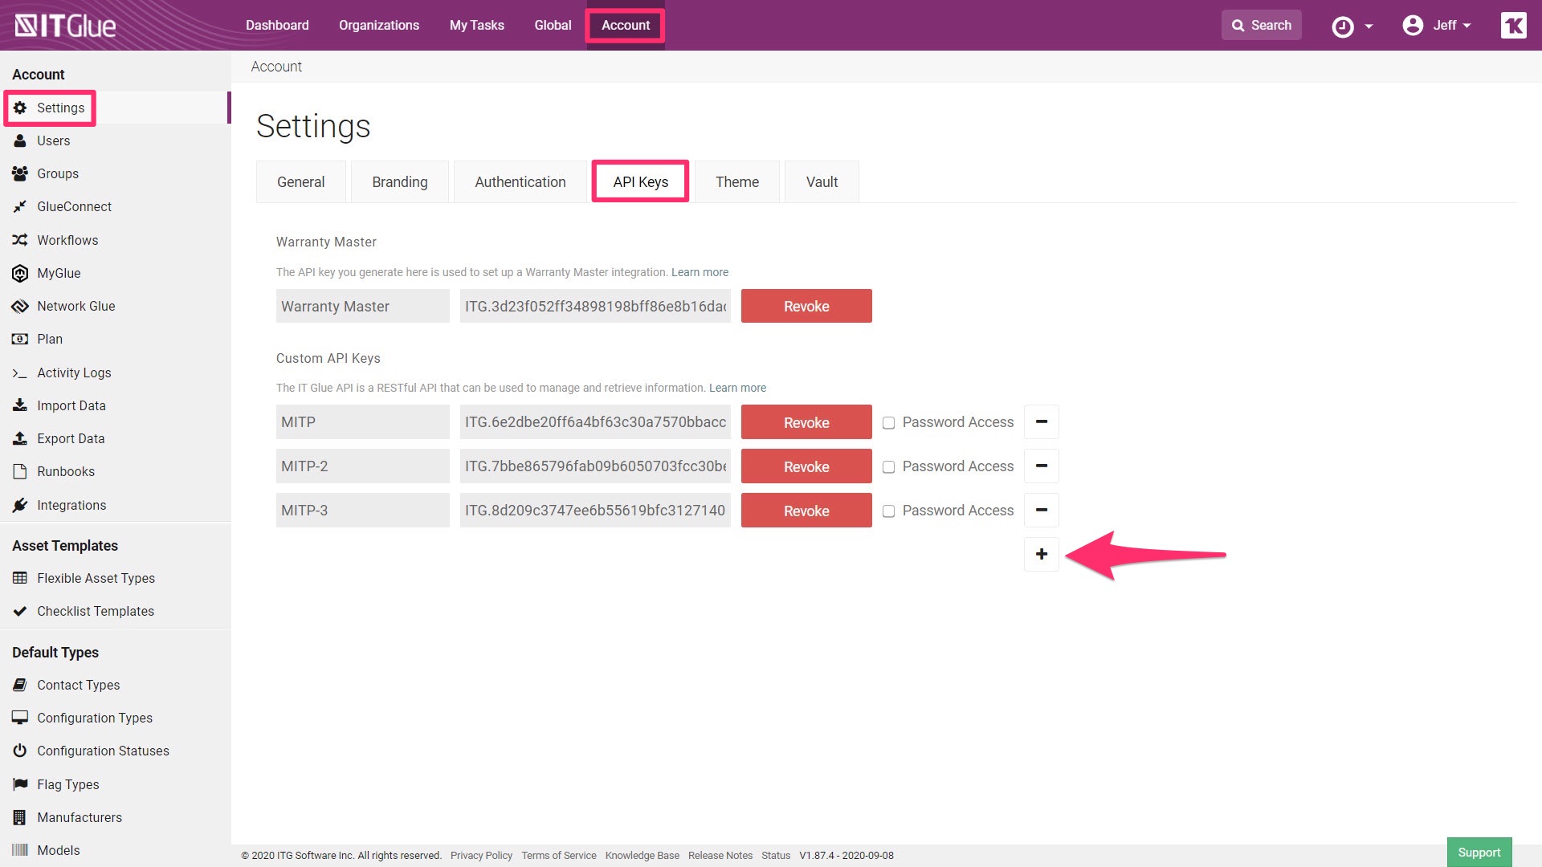Open the top Search box
The width and height of the screenshot is (1542, 867).
pos(1261,25)
